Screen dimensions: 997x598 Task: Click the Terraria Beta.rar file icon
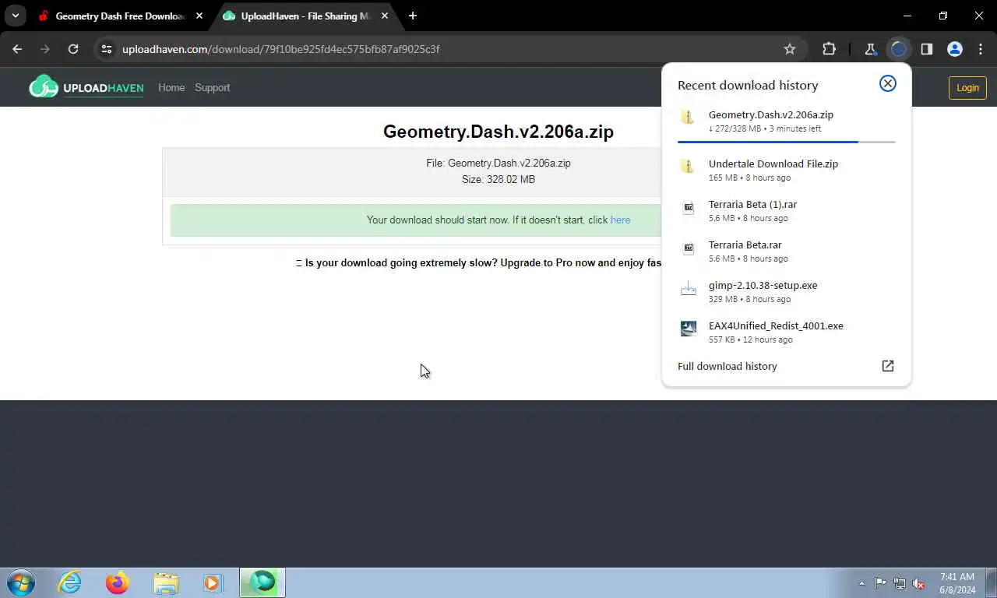(x=689, y=248)
